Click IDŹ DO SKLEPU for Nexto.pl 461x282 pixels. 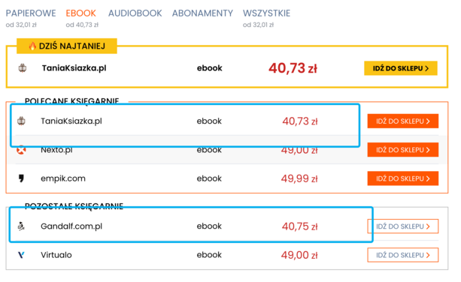(x=403, y=150)
